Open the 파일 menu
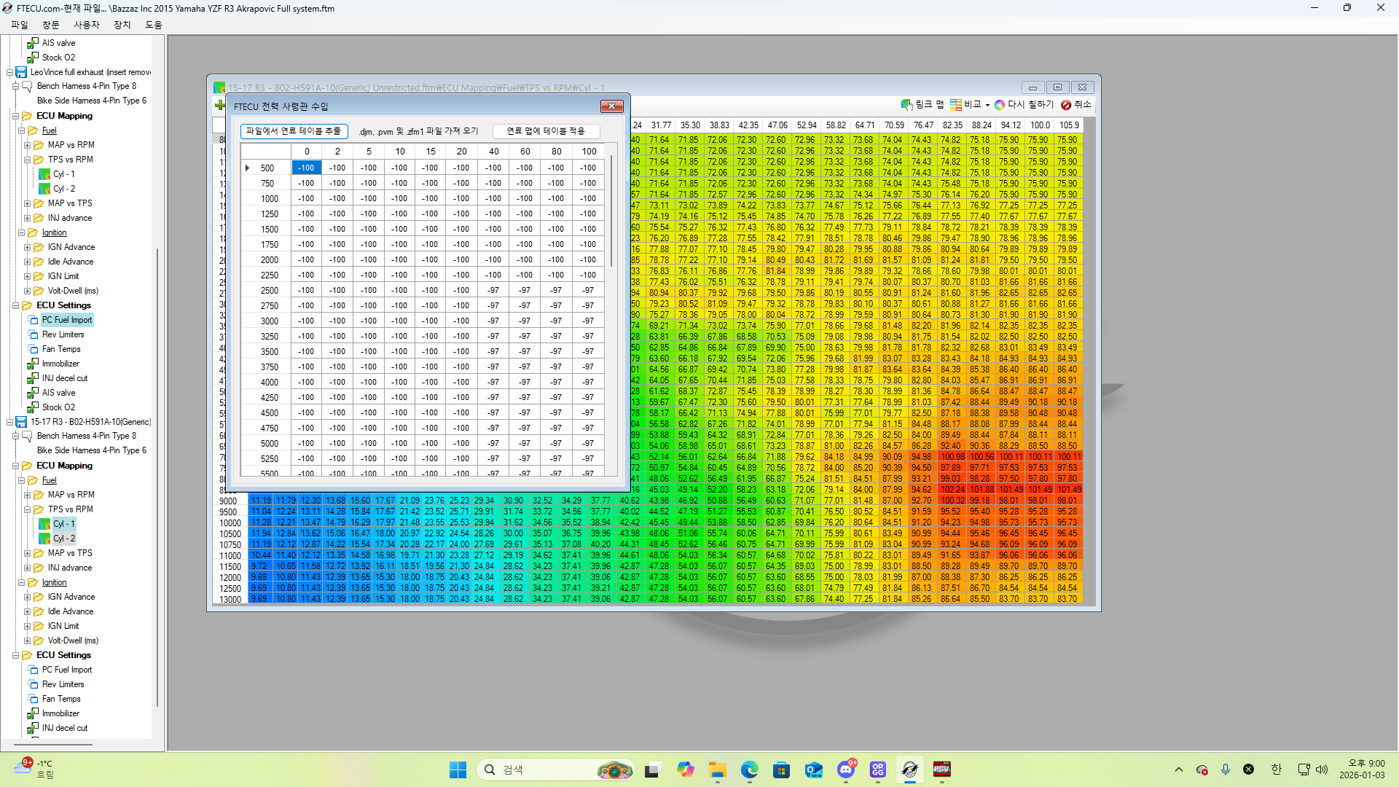The image size is (1399, 787). point(20,25)
